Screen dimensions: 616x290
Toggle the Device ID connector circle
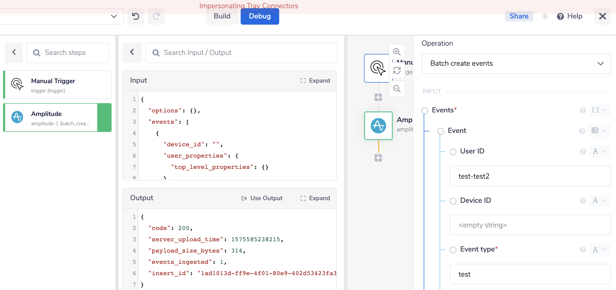pos(453,201)
